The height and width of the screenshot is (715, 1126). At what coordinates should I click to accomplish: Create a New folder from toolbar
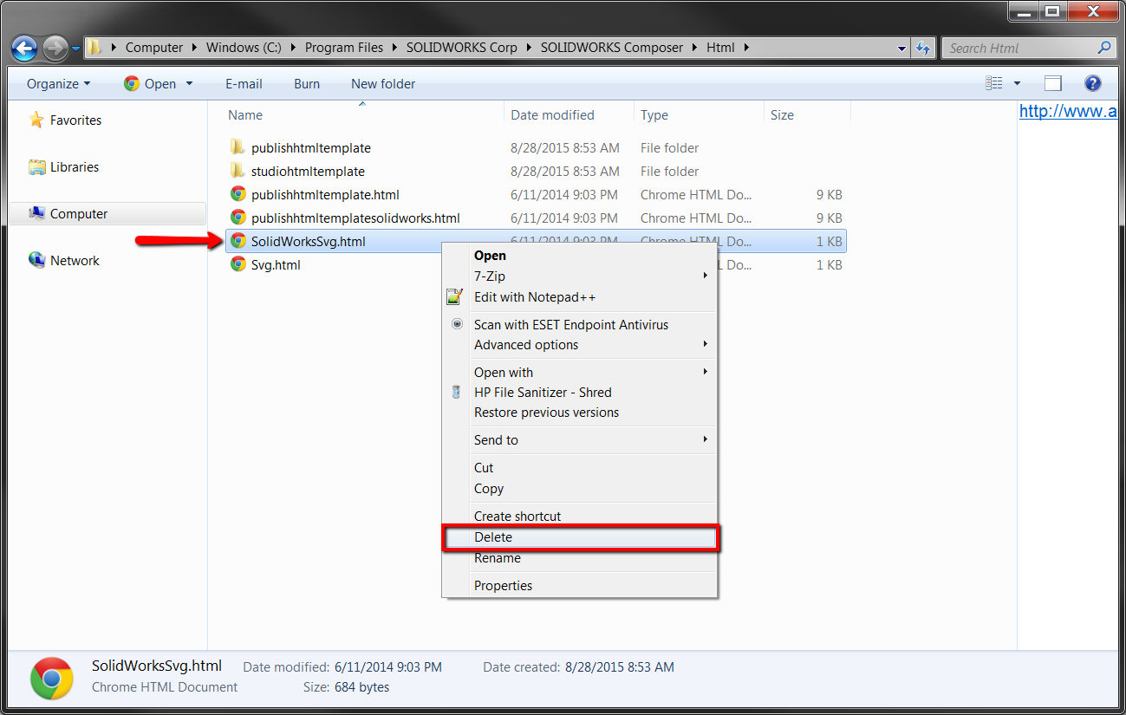(383, 84)
